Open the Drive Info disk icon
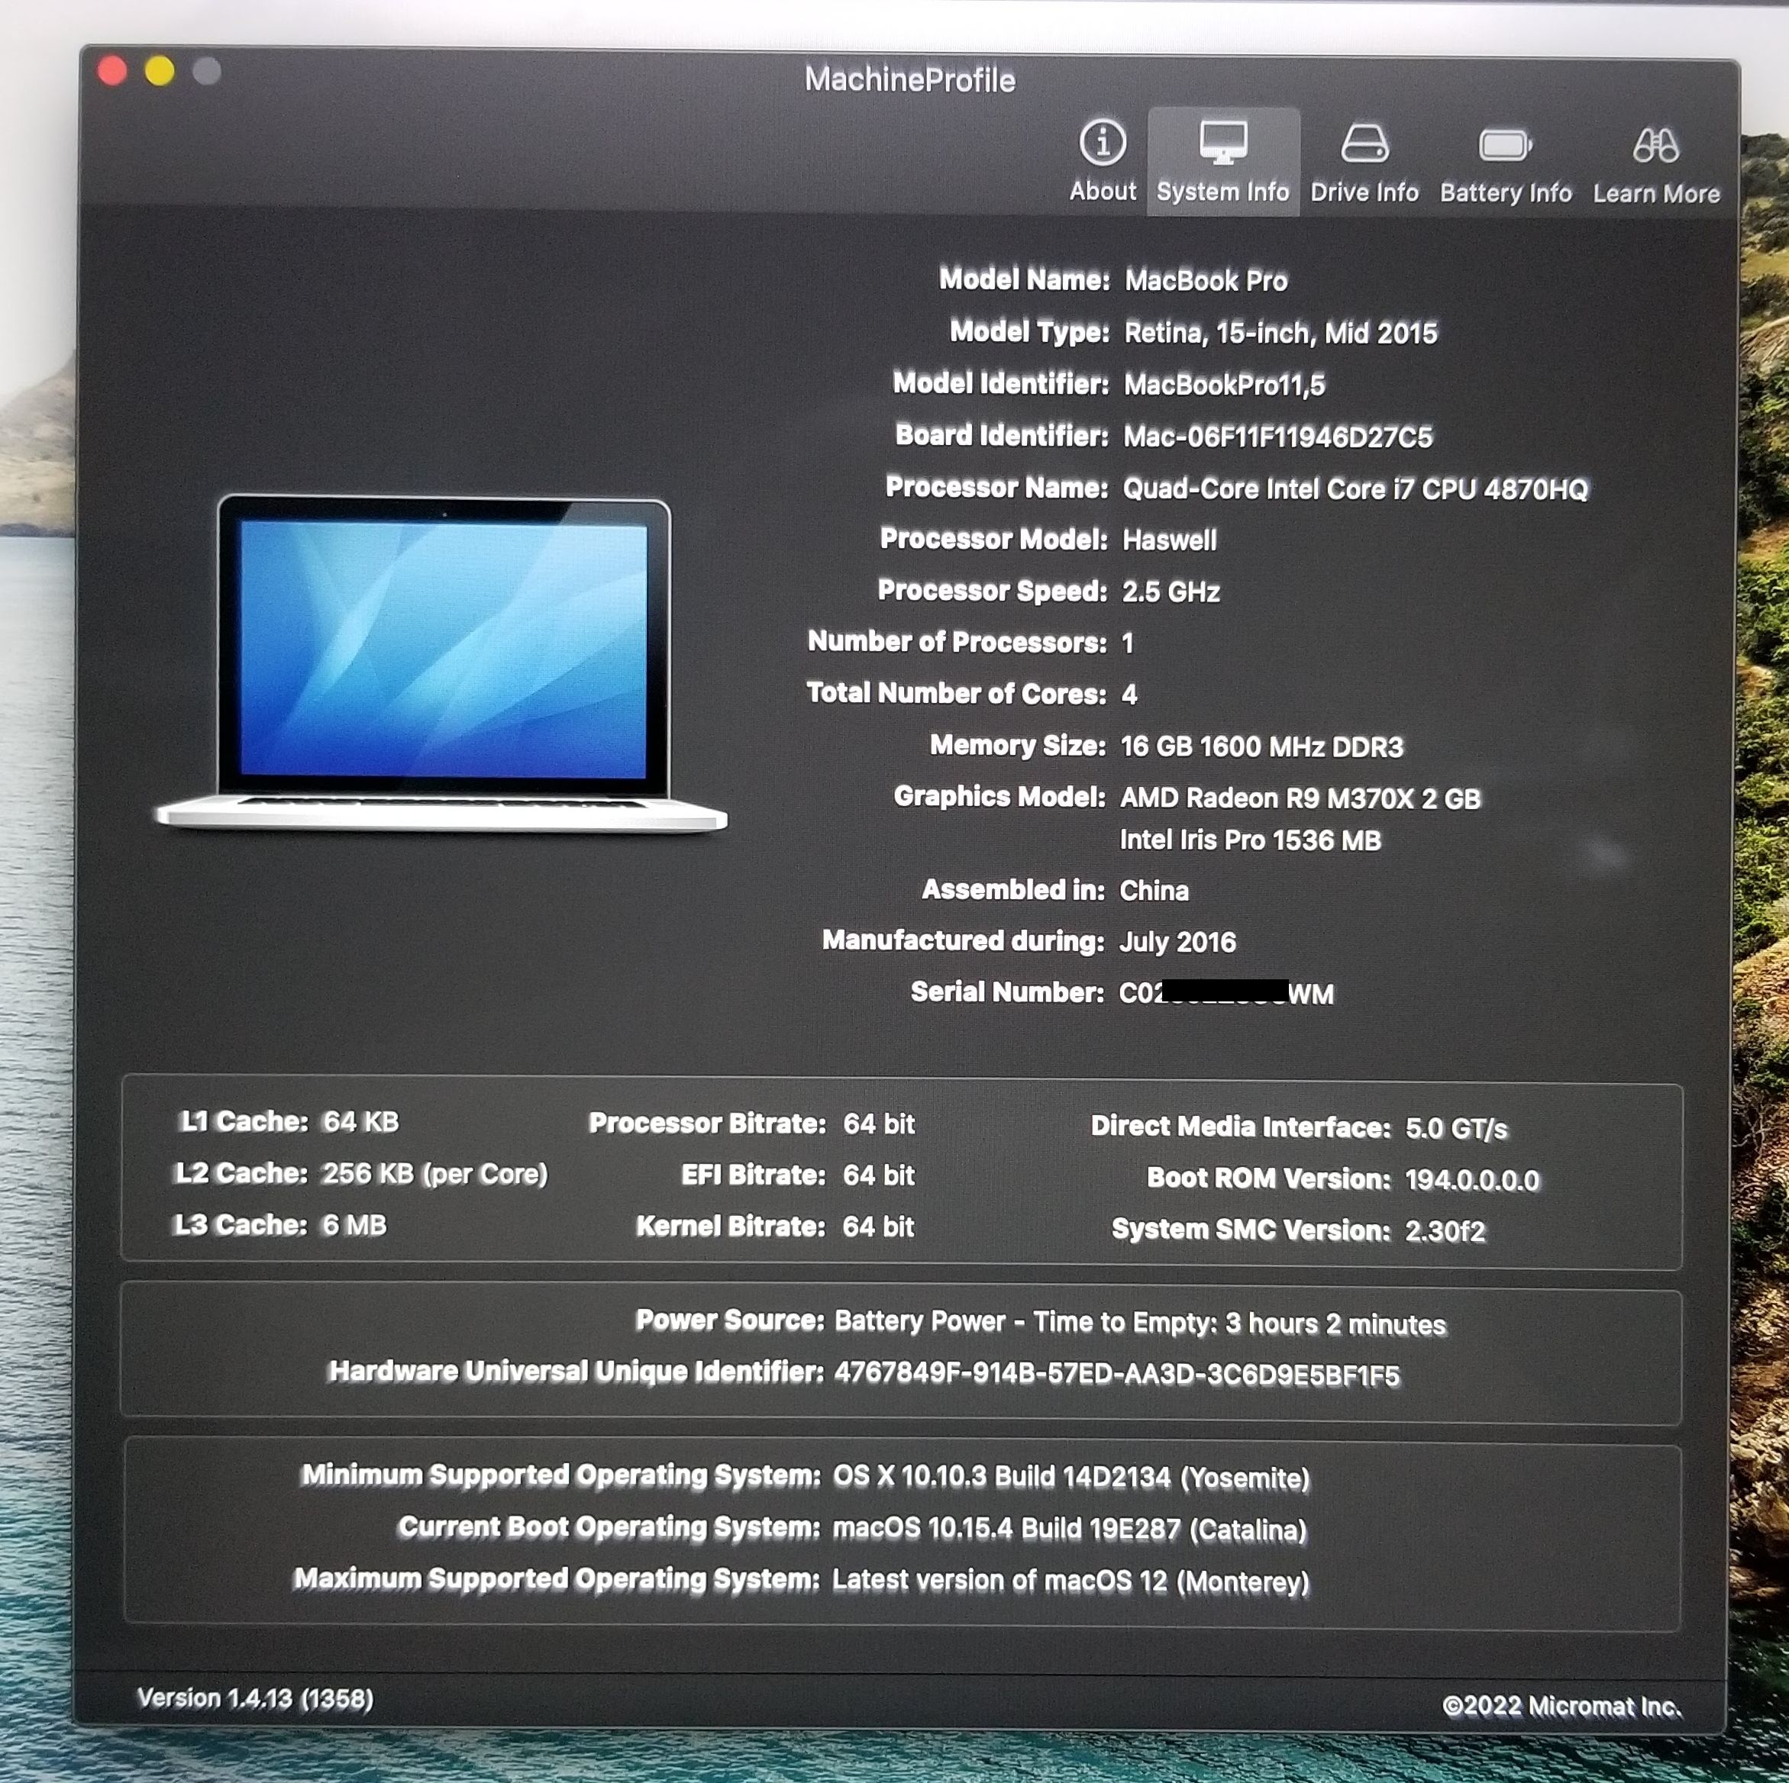1789x1783 pixels. [x=1364, y=143]
